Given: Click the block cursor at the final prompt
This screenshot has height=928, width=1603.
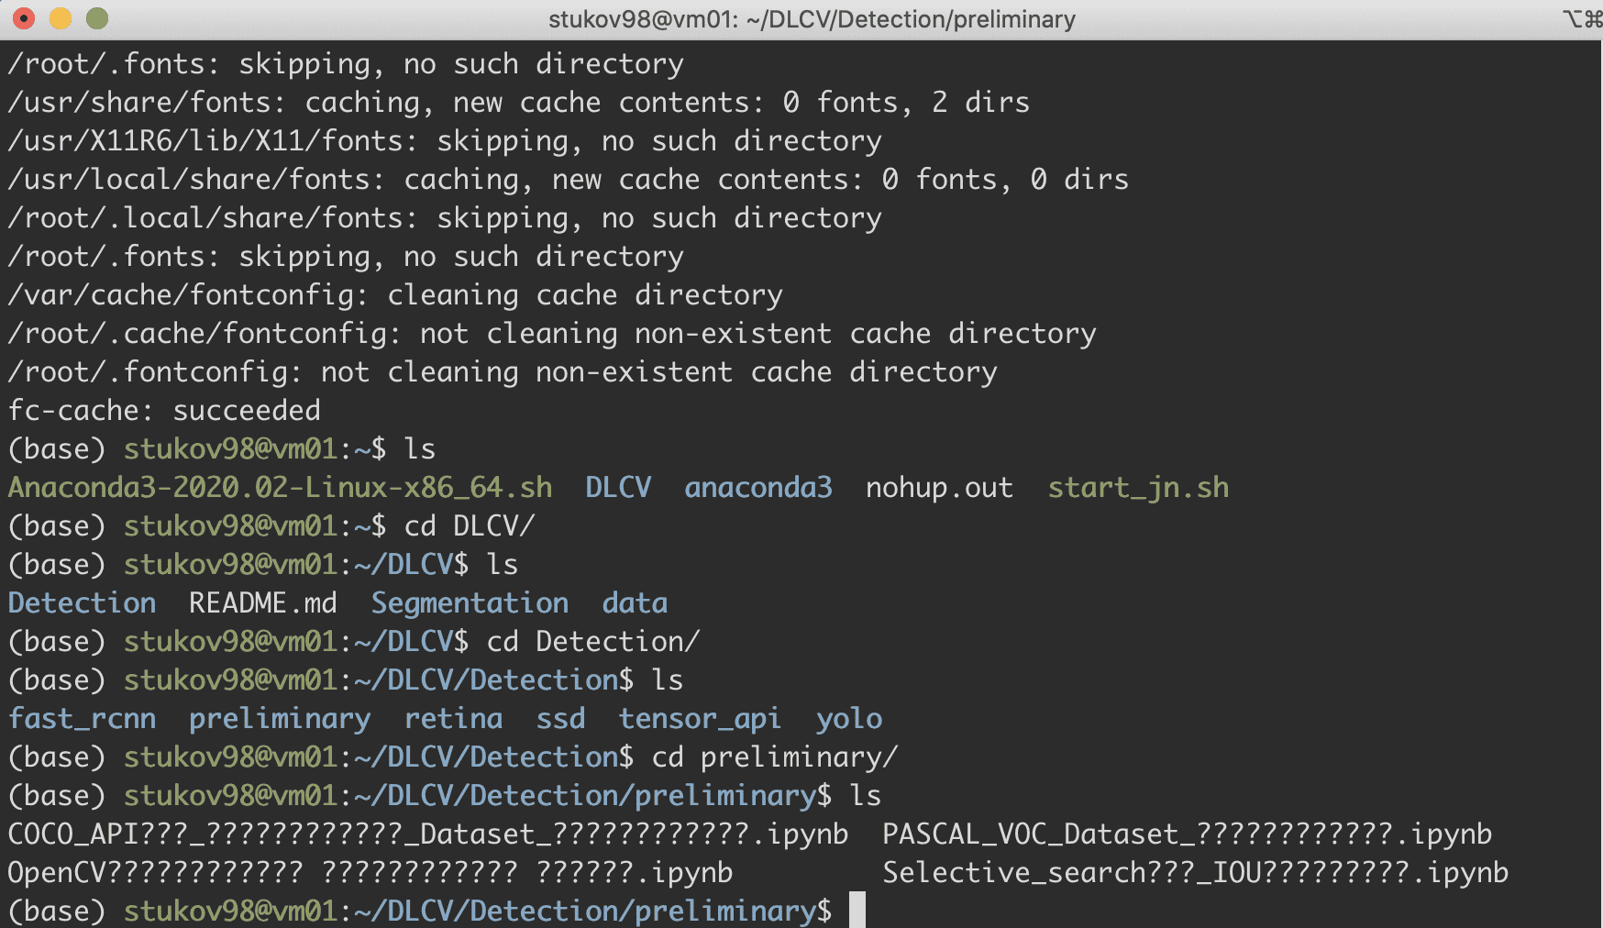Looking at the screenshot, I should (857, 911).
